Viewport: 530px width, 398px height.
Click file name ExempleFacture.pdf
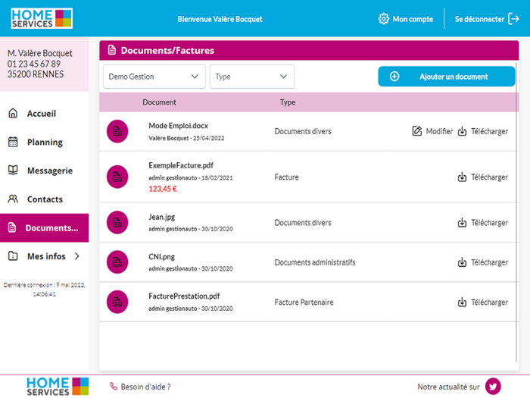coord(181,165)
